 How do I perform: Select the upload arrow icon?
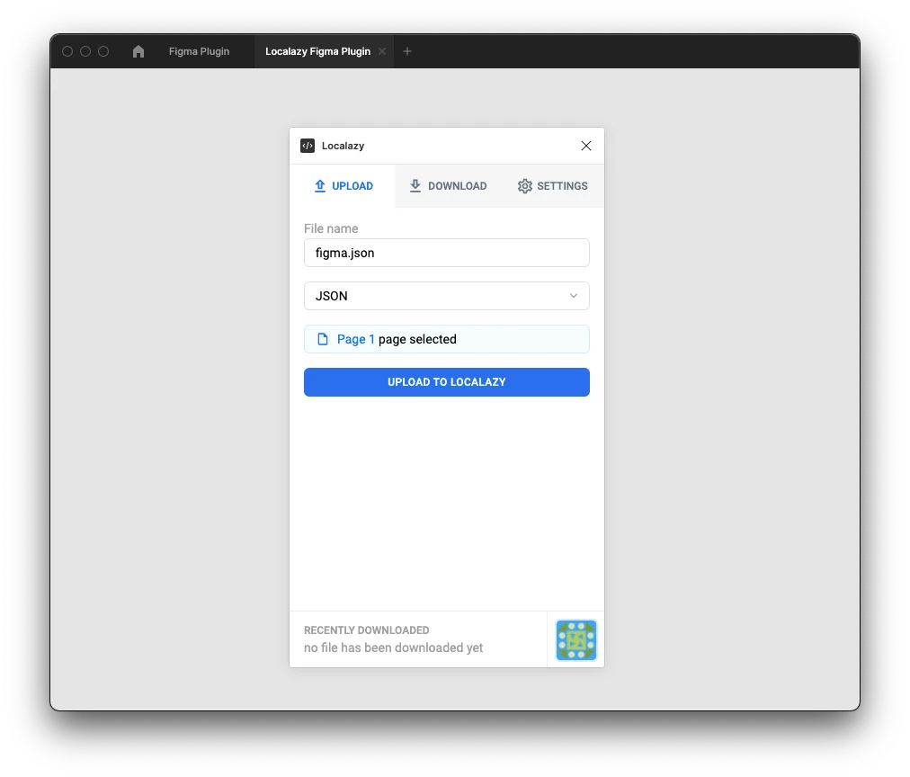click(319, 185)
